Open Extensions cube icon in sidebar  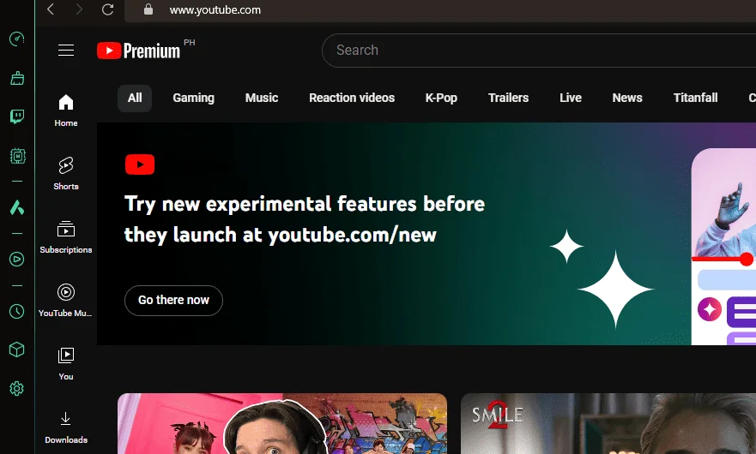tap(17, 349)
